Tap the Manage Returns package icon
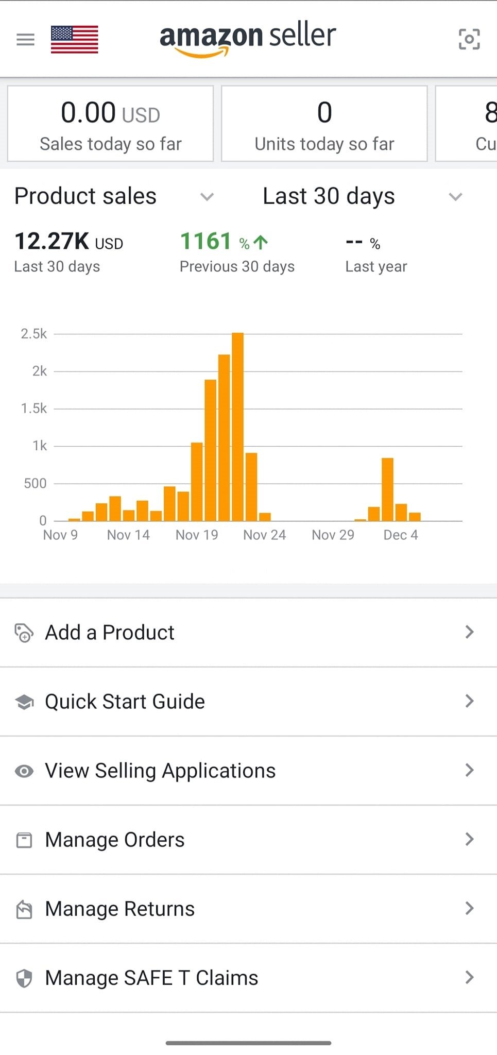The width and height of the screenshot is (497, 1055). pyautogui.click(x=24, y=909)
